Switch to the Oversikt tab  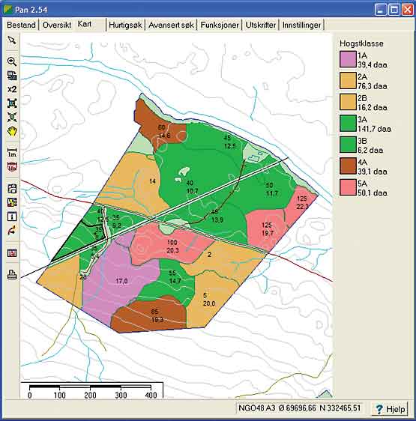point(57,25)
